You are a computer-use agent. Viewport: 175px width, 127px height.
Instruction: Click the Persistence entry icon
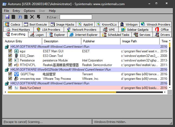click(x=16, y=60)
